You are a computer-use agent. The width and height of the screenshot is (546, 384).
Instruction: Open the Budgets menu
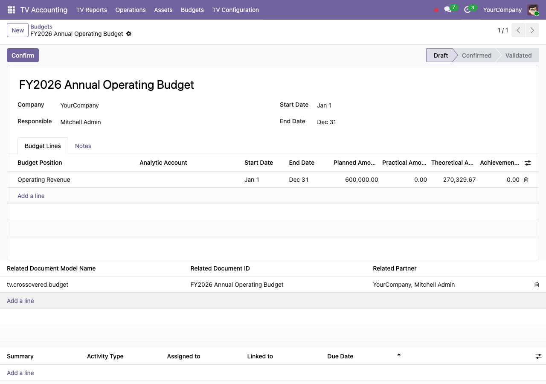point(192,10)
